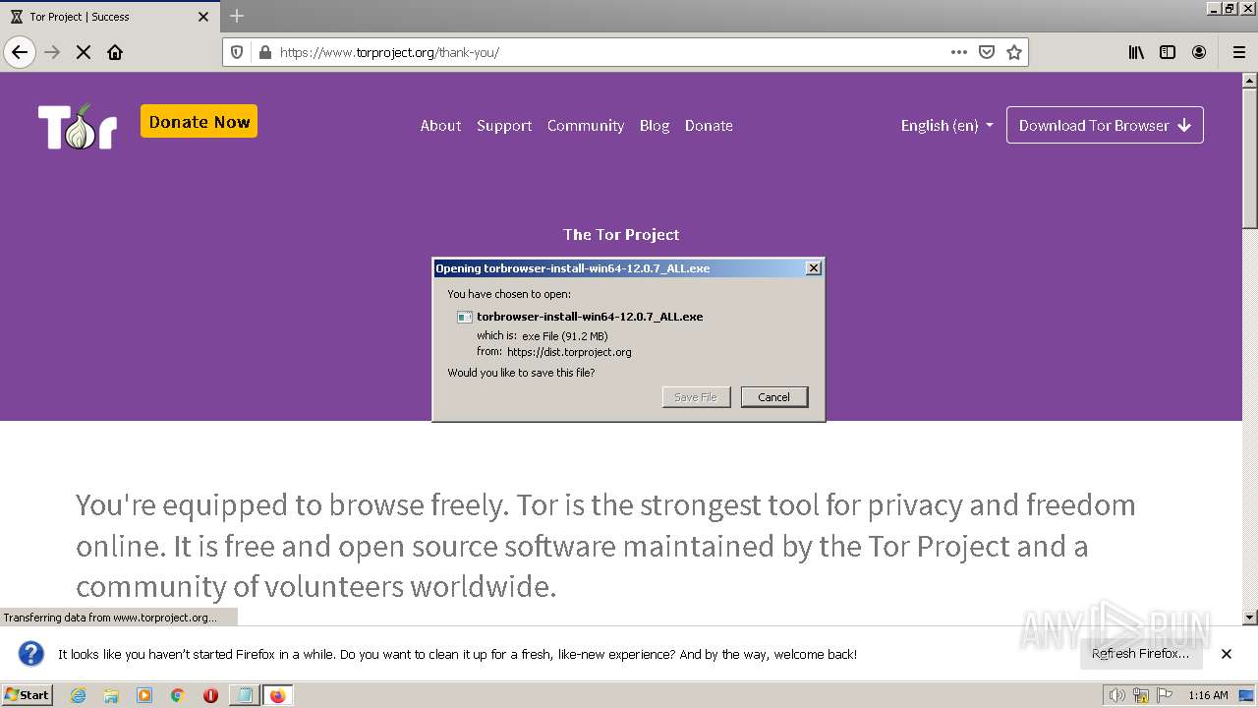Click the system clock 1:16 AM
1258x708 pixels.
(1208, 695)
